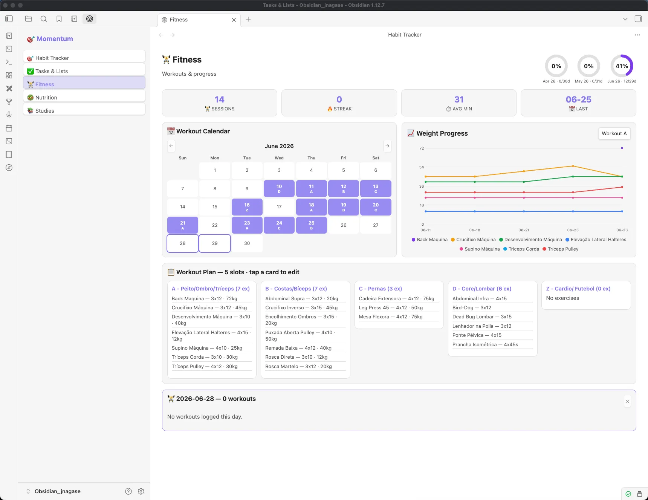648x500 pixels.
Task: Select June 21 workout A day
Action: (183, 225)
